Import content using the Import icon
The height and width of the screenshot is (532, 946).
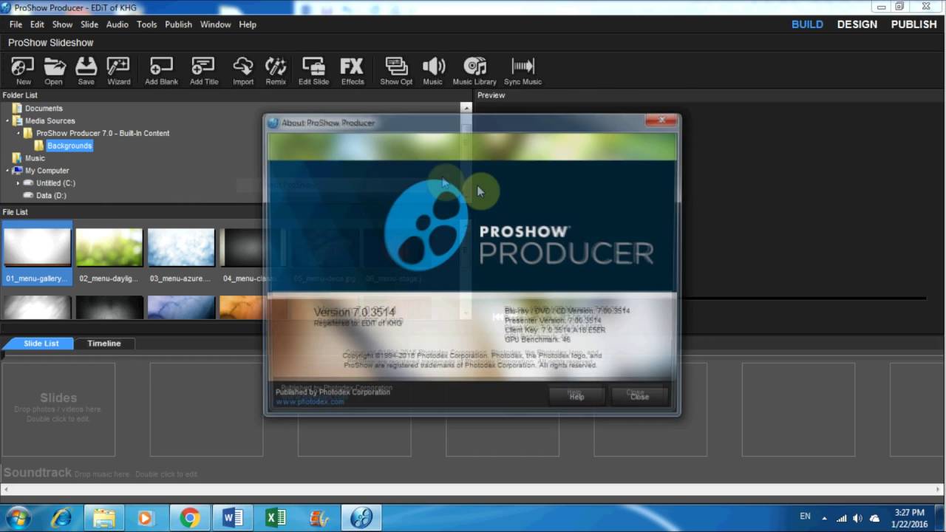pyautogui.click(x=243, y=71)
